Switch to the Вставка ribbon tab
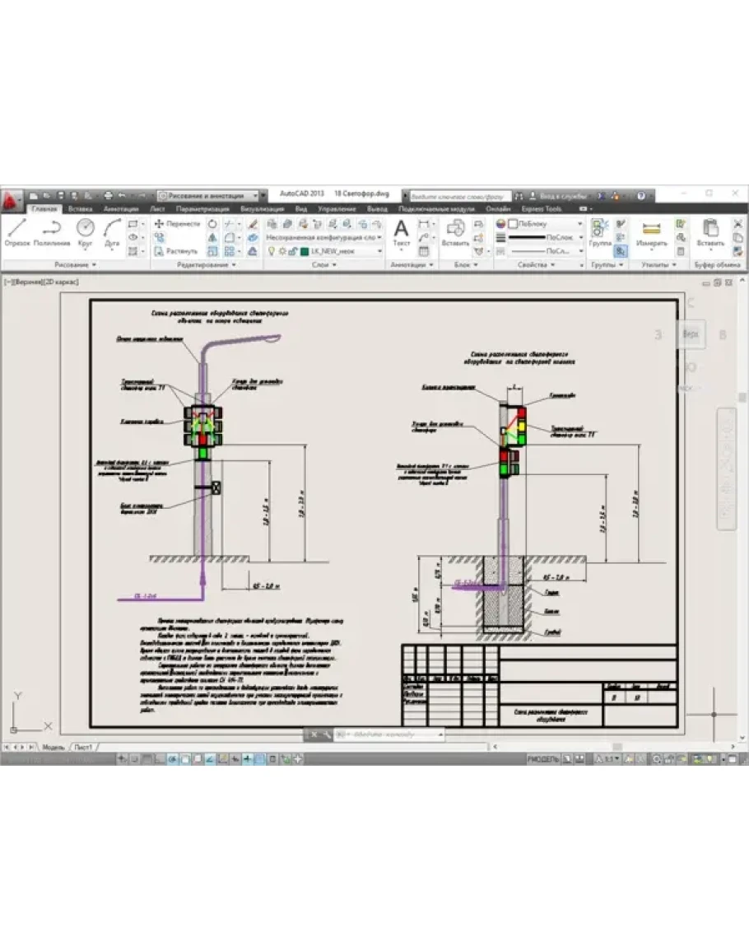 [80, 209]
